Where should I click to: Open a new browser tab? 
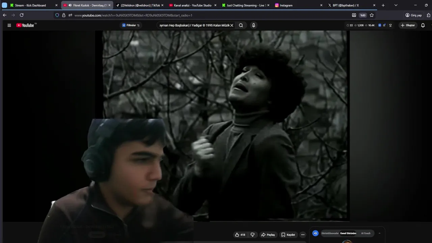click(x=383, y=5)
